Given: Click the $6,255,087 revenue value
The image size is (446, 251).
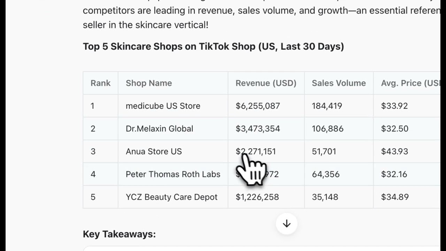Looking at the screenshot, I should 258,106.
